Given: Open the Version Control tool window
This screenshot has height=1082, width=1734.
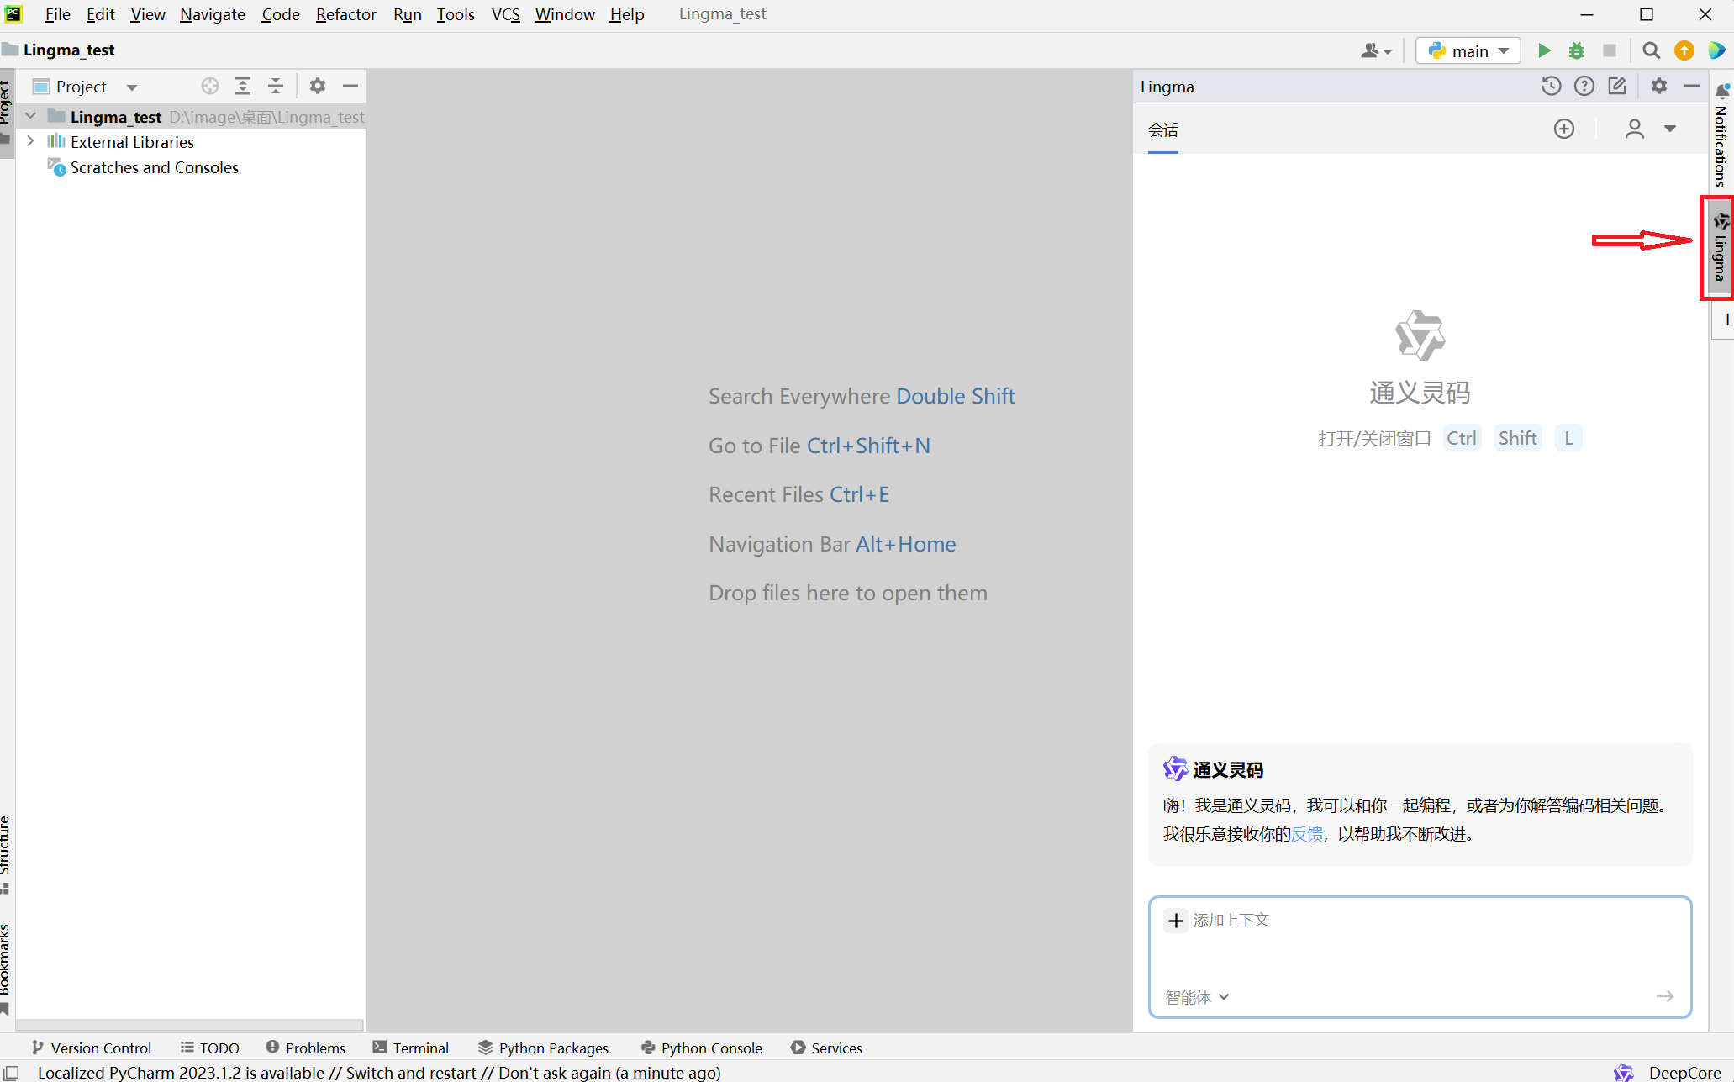Looking at the screenshot, I should click(91, 1048).
